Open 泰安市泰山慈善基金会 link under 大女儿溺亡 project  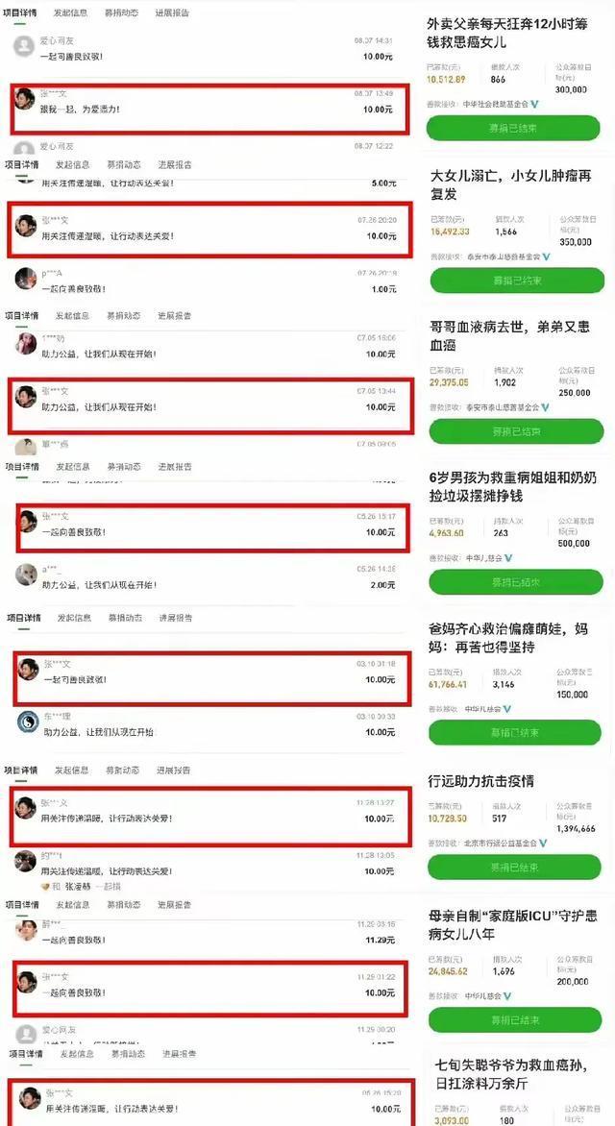pos(503,257)
